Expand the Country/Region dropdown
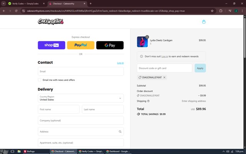 [x=81, y=98]
